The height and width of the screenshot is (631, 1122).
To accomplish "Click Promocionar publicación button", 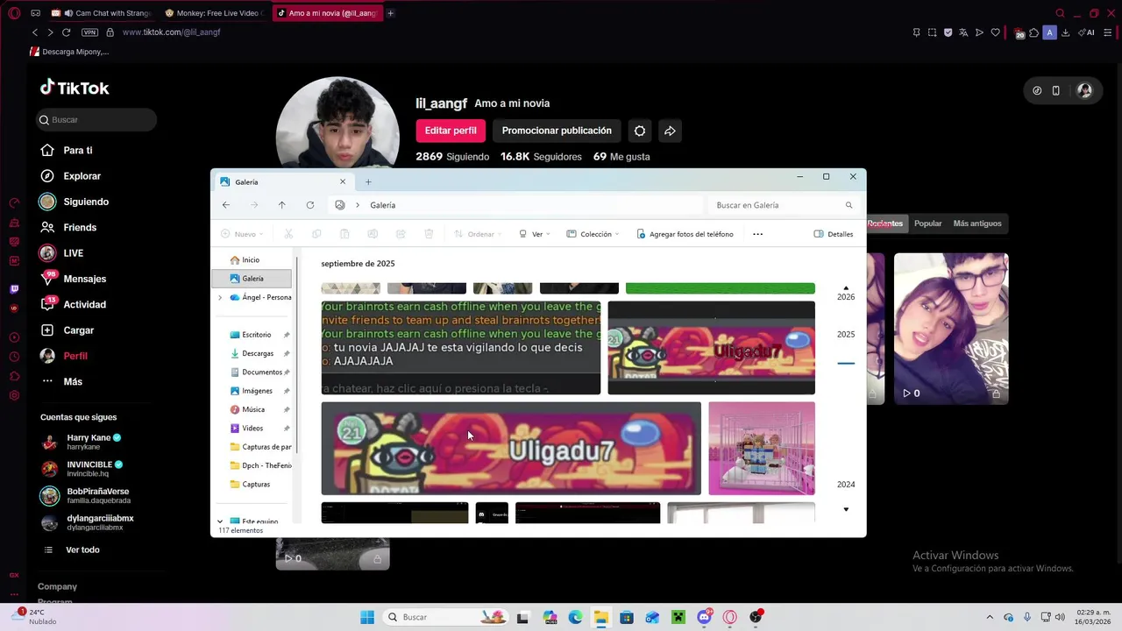I will (x=557, y=131).
